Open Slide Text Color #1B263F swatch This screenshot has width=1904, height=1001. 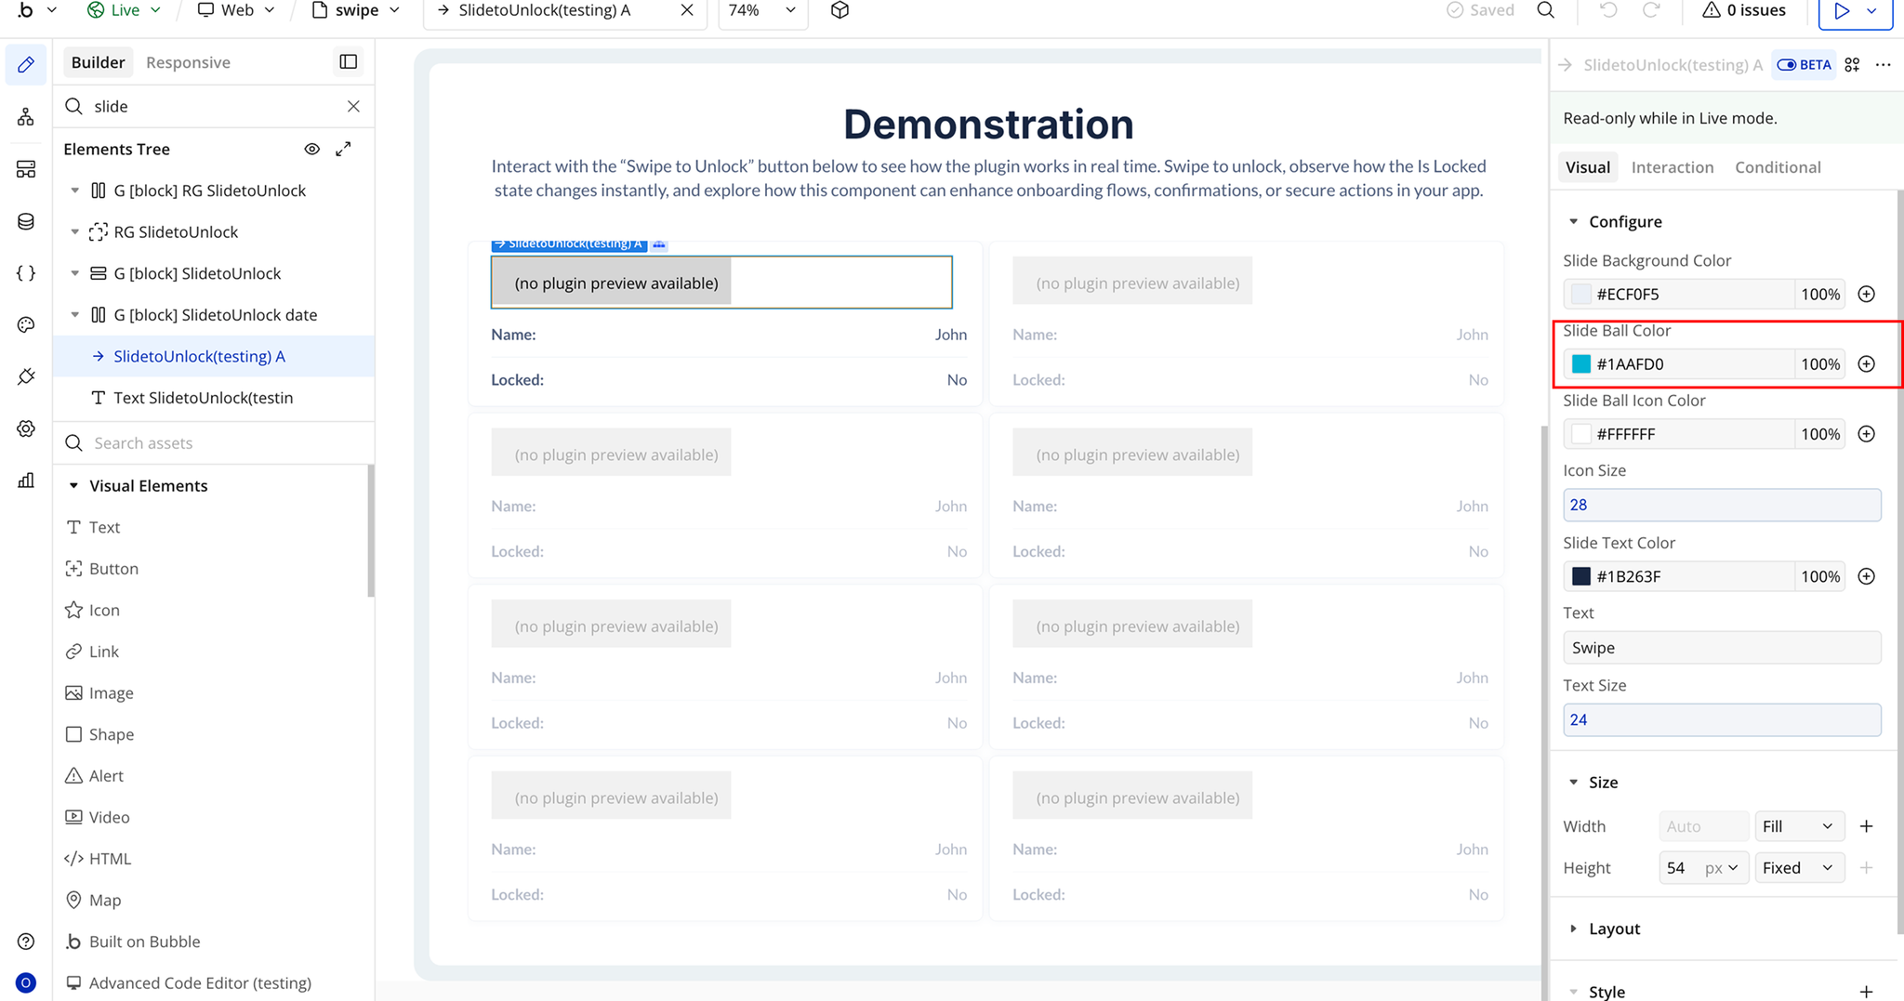[x=1580, y=576]
